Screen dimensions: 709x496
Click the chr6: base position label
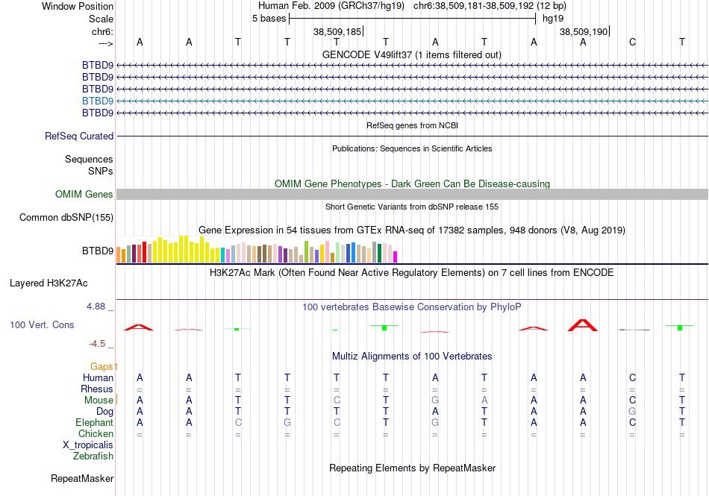tap(102, 31)
